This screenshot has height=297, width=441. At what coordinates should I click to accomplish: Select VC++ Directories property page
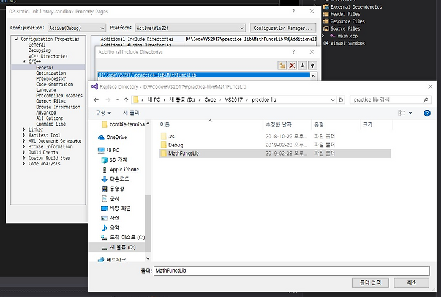click(48, 56)
